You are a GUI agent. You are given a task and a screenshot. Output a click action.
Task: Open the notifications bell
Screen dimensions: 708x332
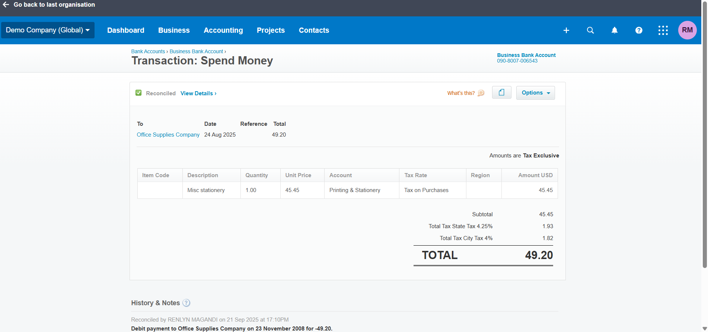pyautogui.click(x=615, y=30)
